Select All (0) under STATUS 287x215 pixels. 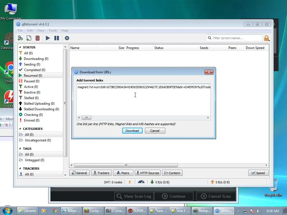coord(28,53)
